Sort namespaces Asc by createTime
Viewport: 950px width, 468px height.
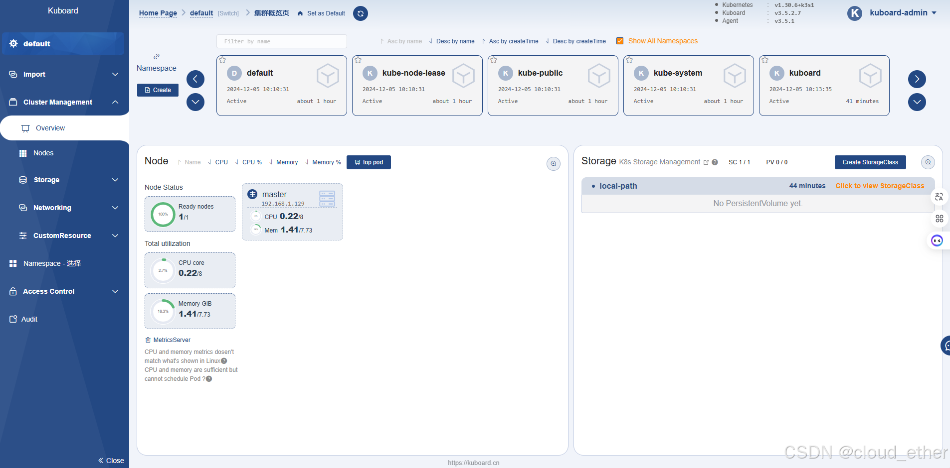click(510, 41)
